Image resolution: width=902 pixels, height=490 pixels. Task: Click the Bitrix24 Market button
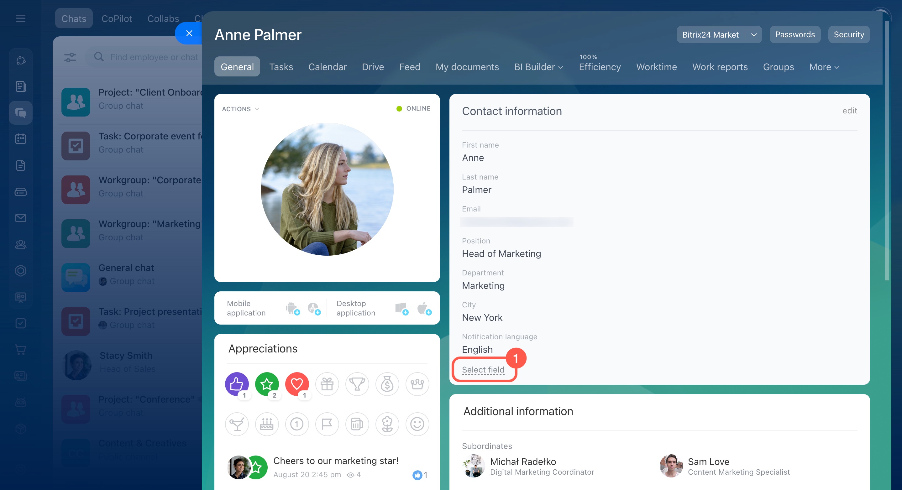click(x=710, y=35)
